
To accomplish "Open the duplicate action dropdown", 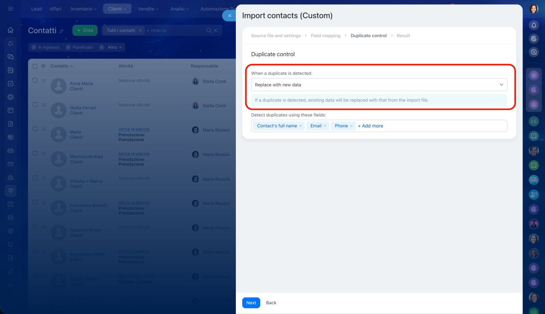I will (x=379, y=85).
